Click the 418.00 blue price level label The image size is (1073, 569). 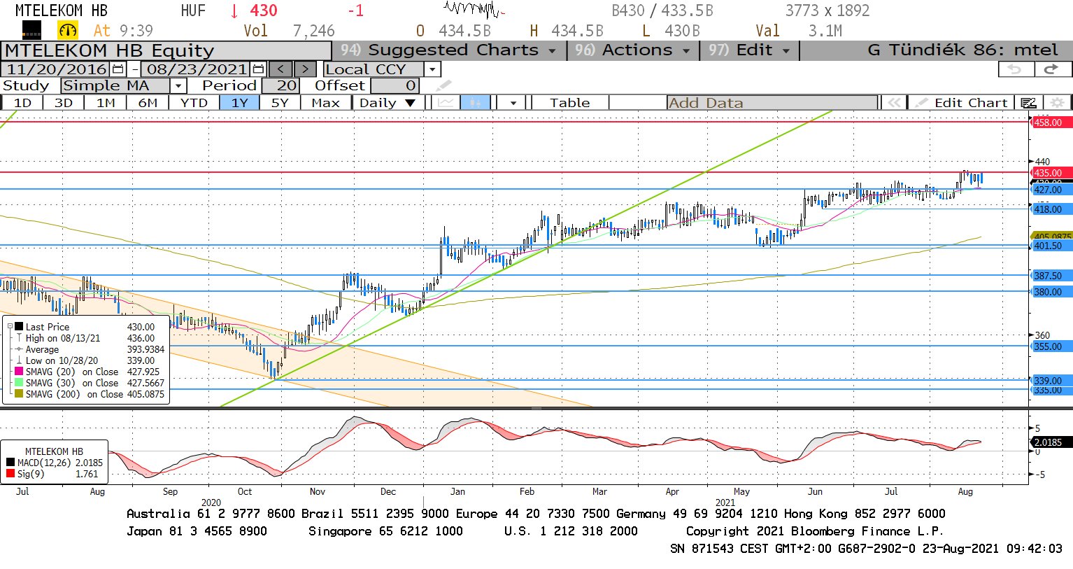click(x=1051, y=209)
